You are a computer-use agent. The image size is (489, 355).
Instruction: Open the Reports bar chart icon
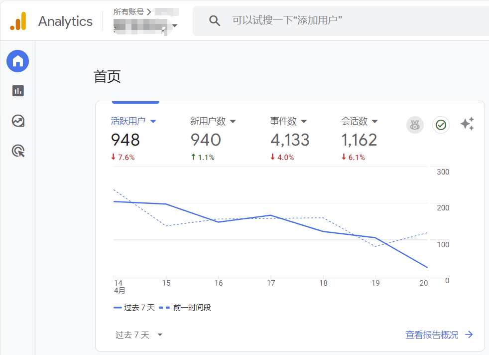(18, 91)
